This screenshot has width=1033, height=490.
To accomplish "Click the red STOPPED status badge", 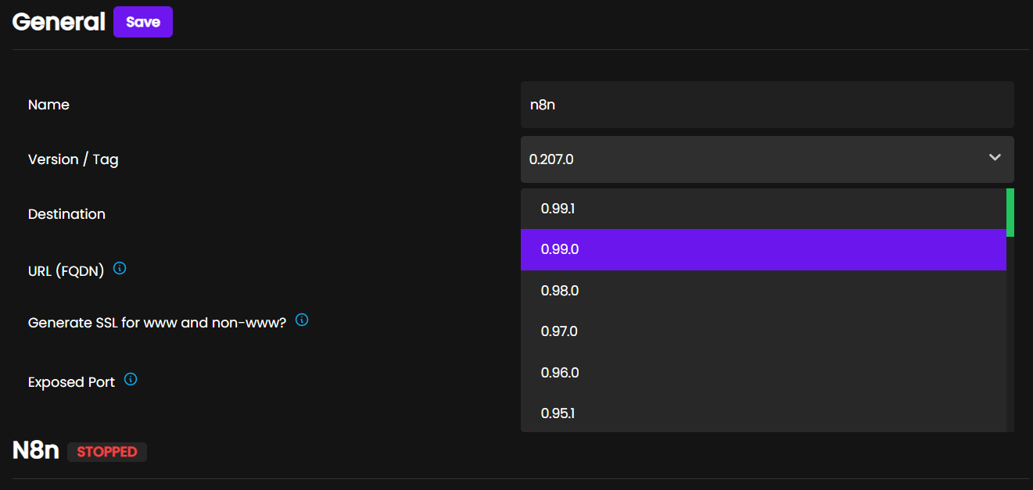I will 106,451.
